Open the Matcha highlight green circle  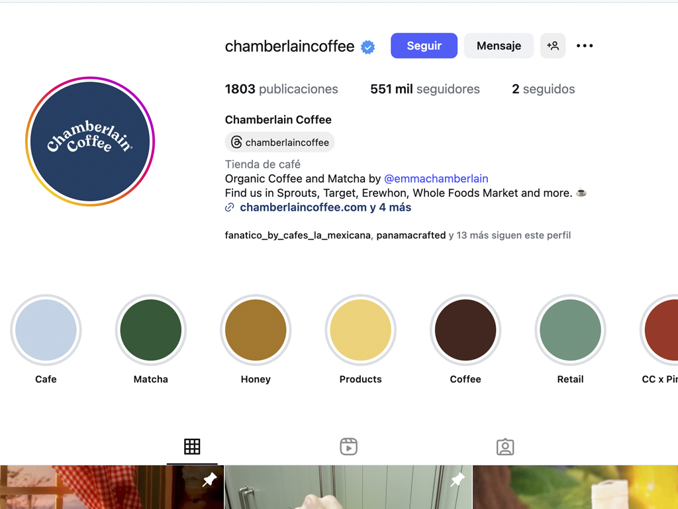click(x=150, y=330)
